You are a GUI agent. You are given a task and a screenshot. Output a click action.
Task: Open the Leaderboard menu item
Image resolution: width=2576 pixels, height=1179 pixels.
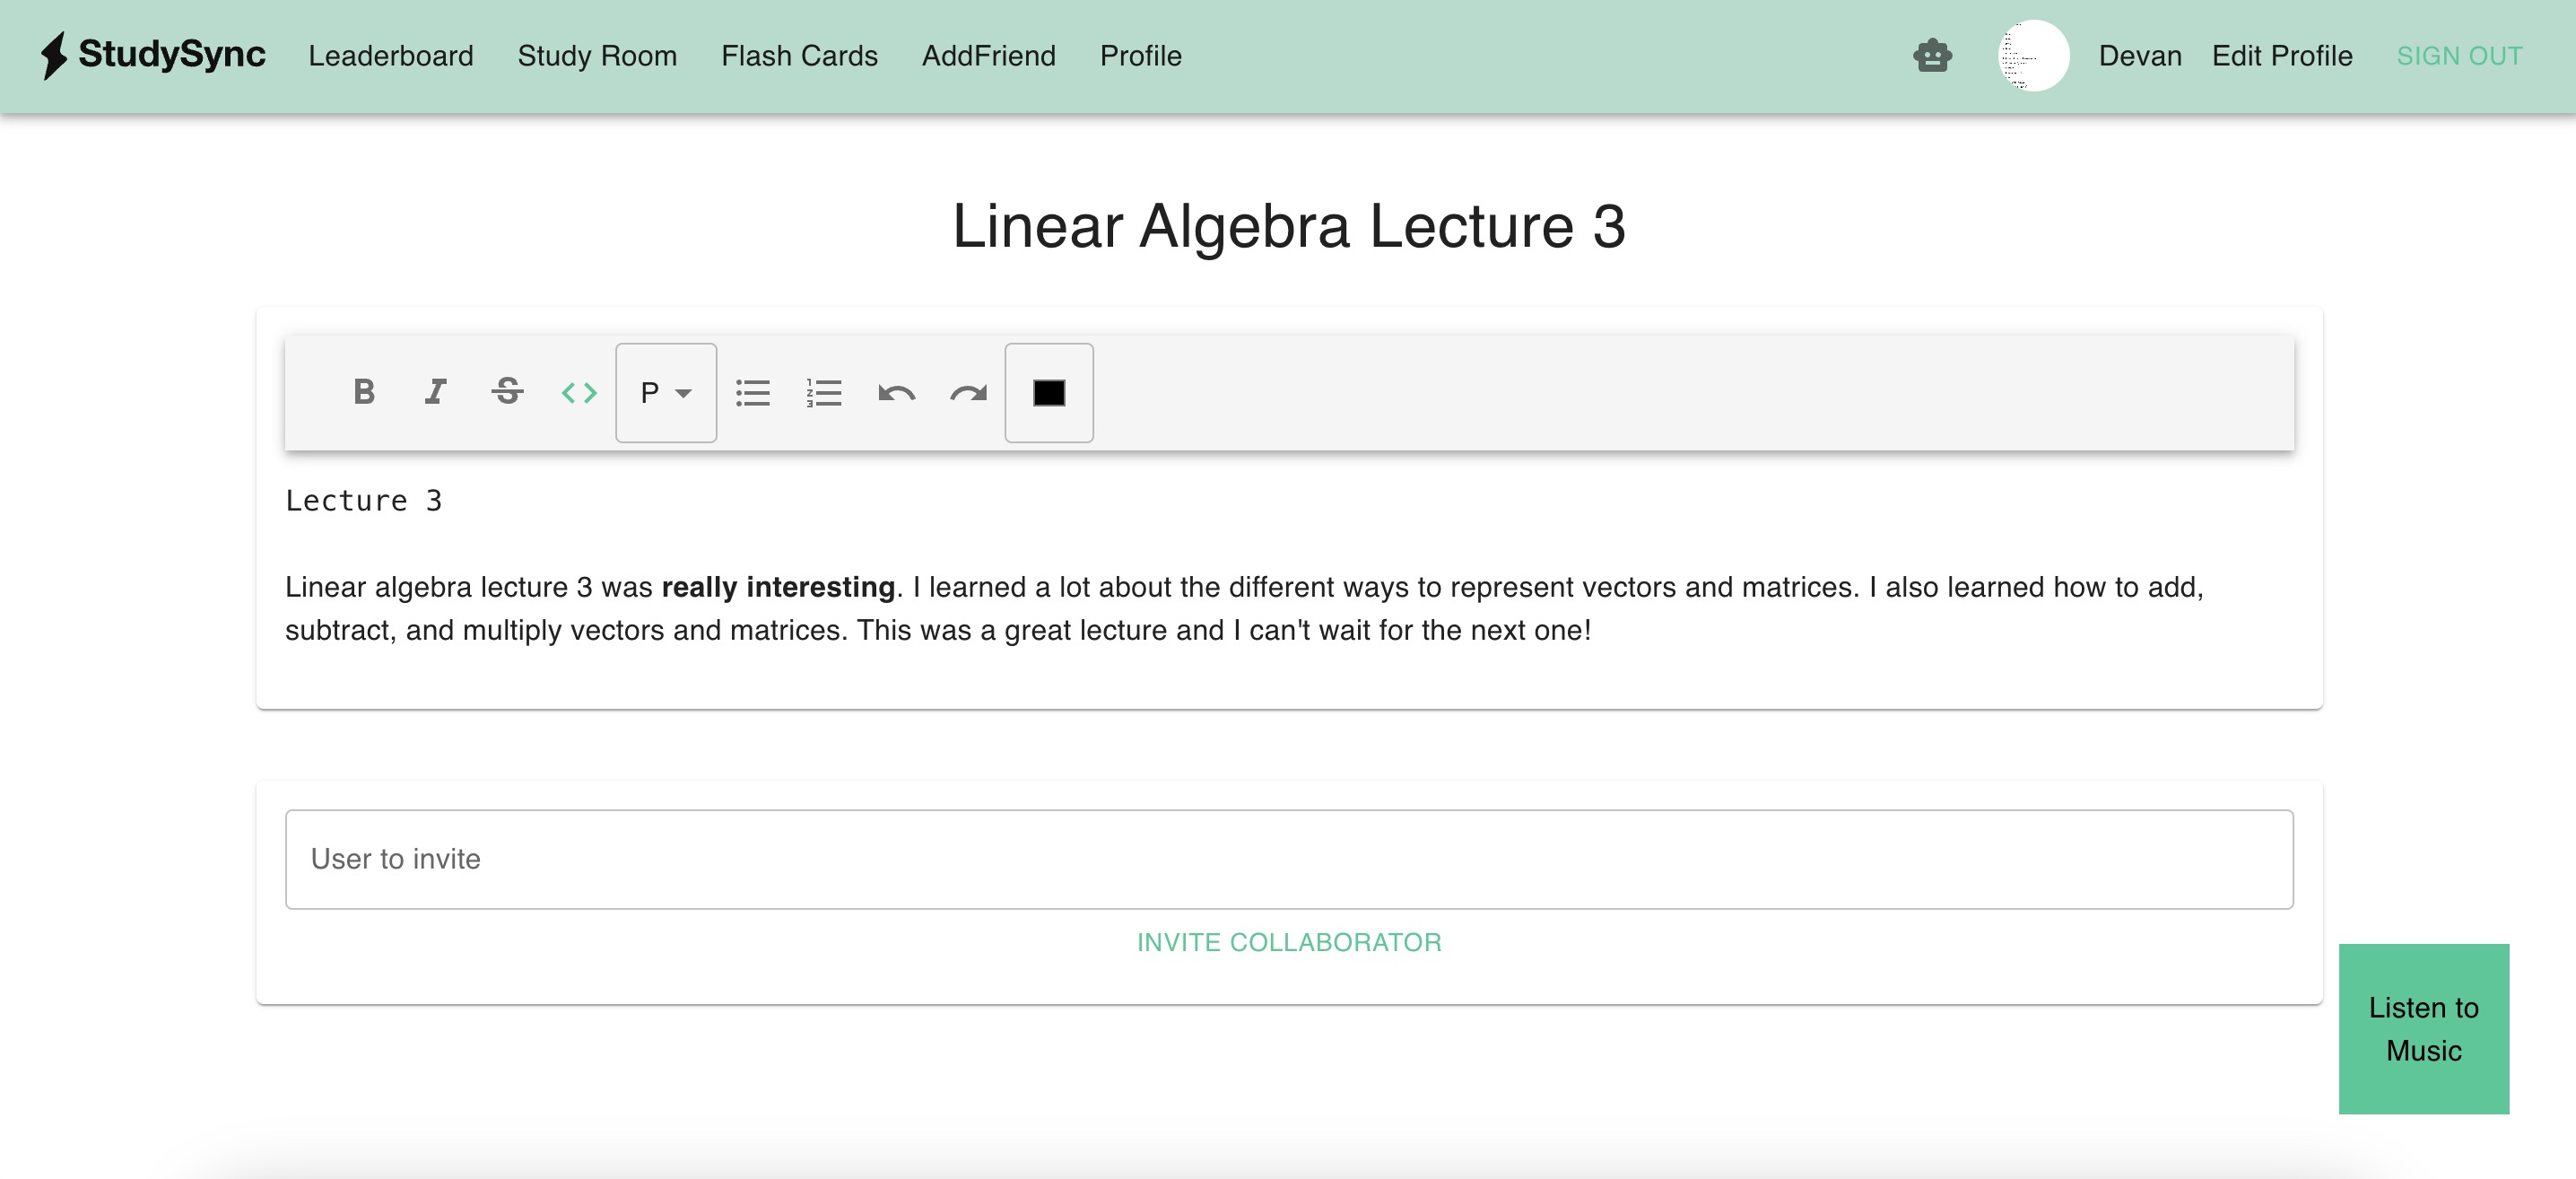(x=391, y=56)
